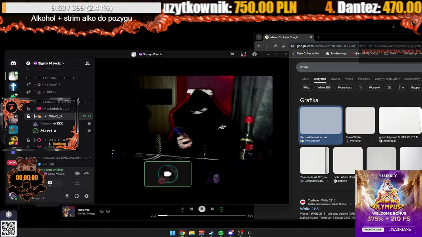The height and width of the screenshot is (237, 422).
Task: Select small participant video thumbnail
Action: [x=216, y=178]
